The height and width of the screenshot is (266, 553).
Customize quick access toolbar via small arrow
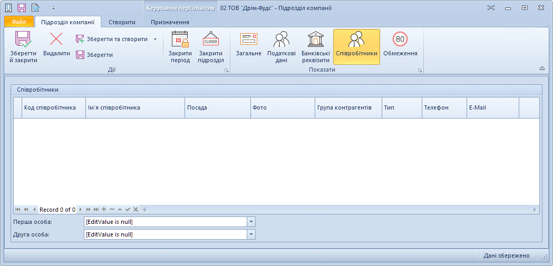click(53, 8)
